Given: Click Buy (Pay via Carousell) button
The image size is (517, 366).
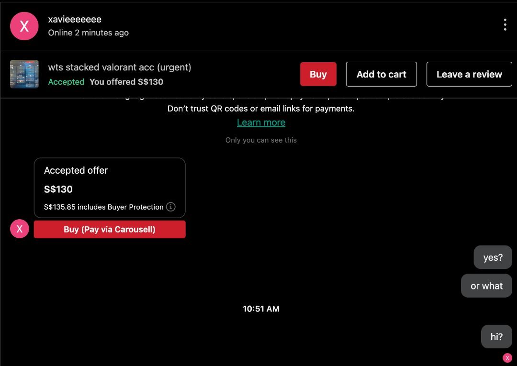Looking at the screenshot, I should pyautogui.click(x=110, y=229).
